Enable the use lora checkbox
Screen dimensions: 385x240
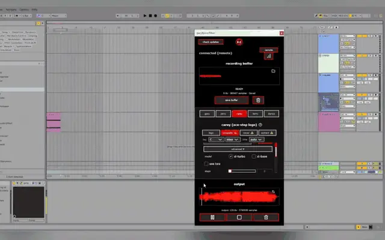click(206, 164)
